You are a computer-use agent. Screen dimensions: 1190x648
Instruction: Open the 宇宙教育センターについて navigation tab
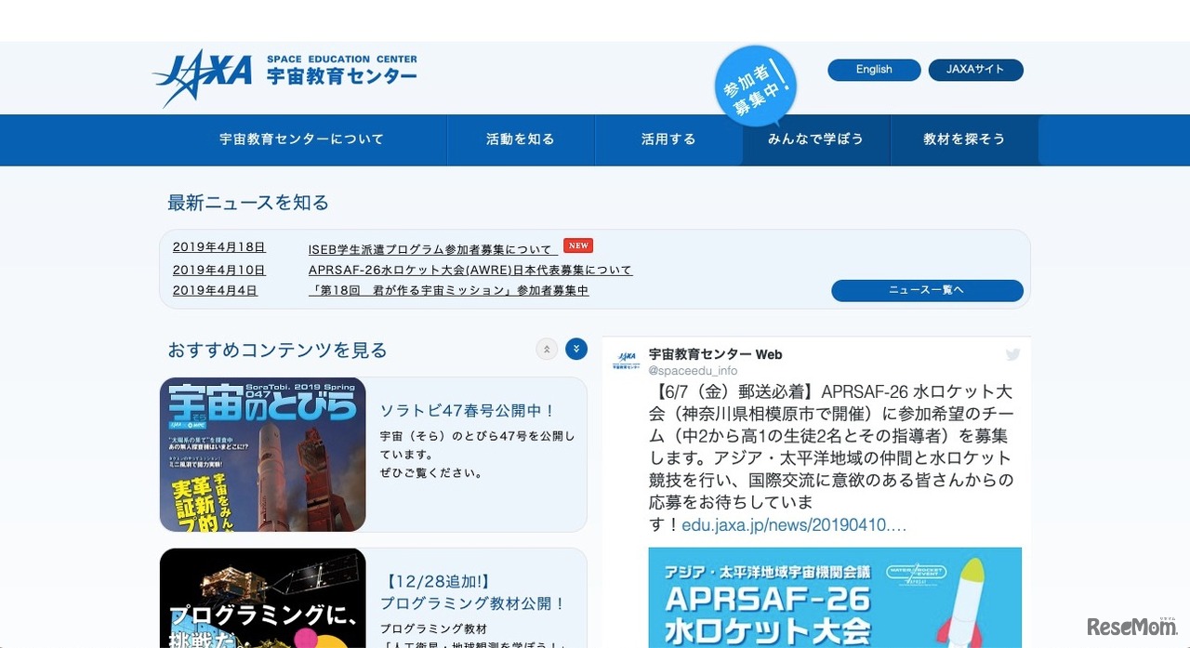pos(299,139)
